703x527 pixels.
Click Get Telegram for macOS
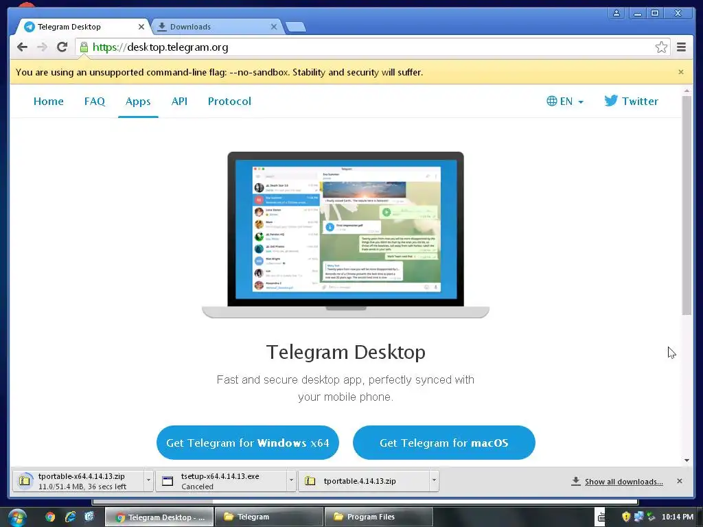pyautogui.click(x=444, y=443)
